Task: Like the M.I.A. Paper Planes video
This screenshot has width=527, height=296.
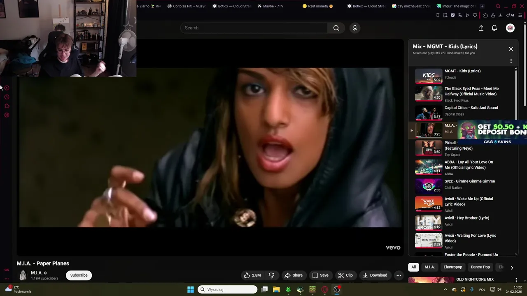Action: click(x=252, y=275)
